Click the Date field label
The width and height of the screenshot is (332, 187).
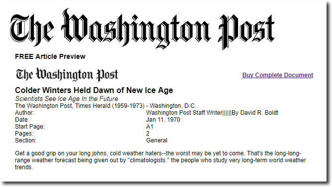tap(22, 120)
